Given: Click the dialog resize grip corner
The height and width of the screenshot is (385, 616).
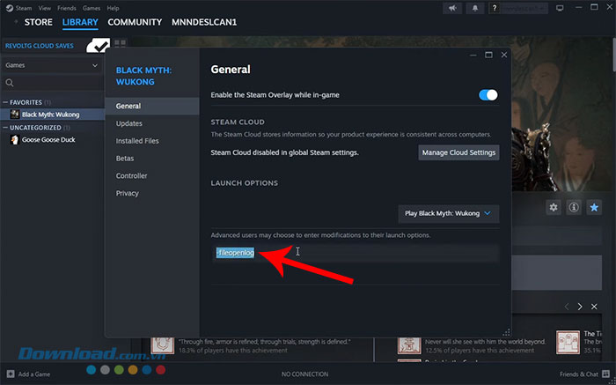Looking at the screenshot, I should point(506,332).
